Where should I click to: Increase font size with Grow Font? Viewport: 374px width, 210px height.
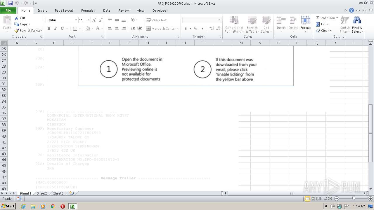(94, 20)
